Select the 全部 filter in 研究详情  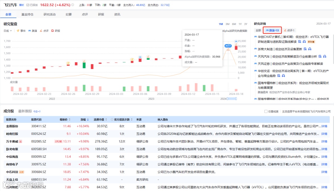point(258,30)
